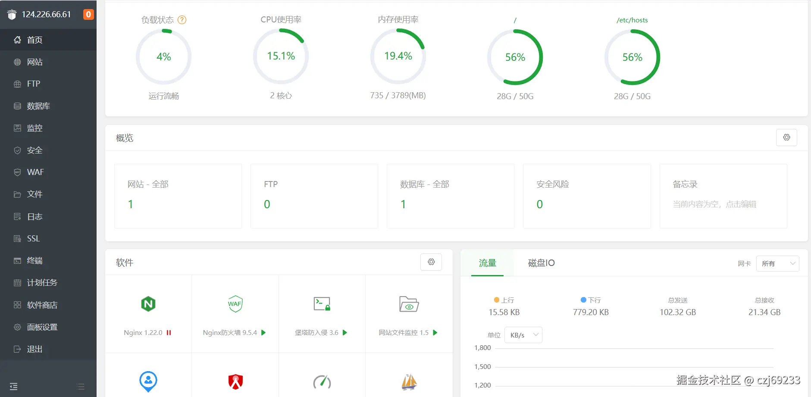Open the sailboat software icon

click(409, 382)
